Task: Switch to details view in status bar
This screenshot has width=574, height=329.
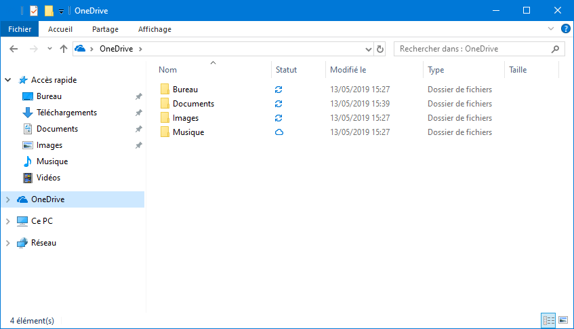Action: tap(548, 321)
